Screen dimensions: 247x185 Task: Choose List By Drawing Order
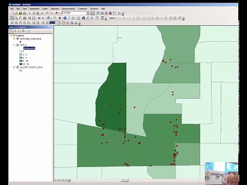click(11, 31)
